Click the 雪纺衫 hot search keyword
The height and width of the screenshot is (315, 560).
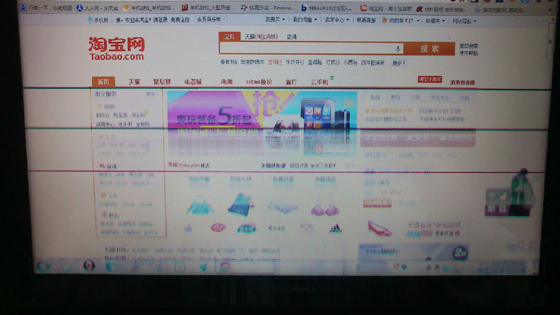[x=275, y=62]
